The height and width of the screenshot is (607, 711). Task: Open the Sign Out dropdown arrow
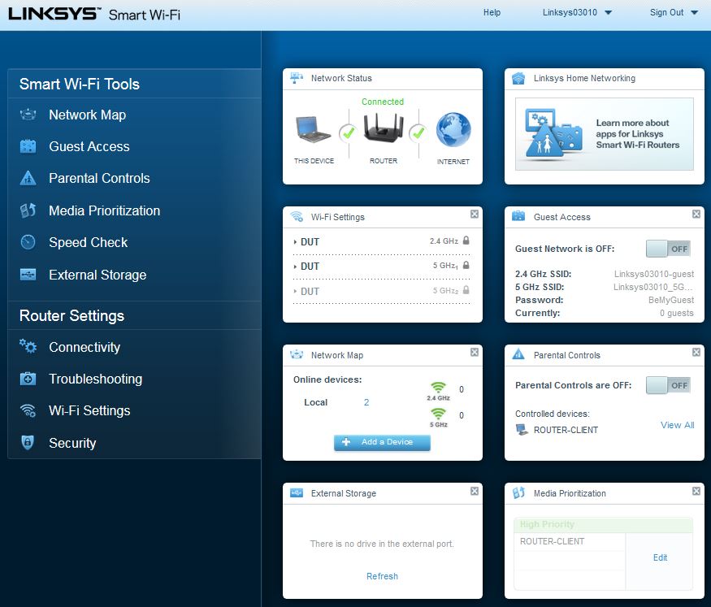(x=694, y=13)
